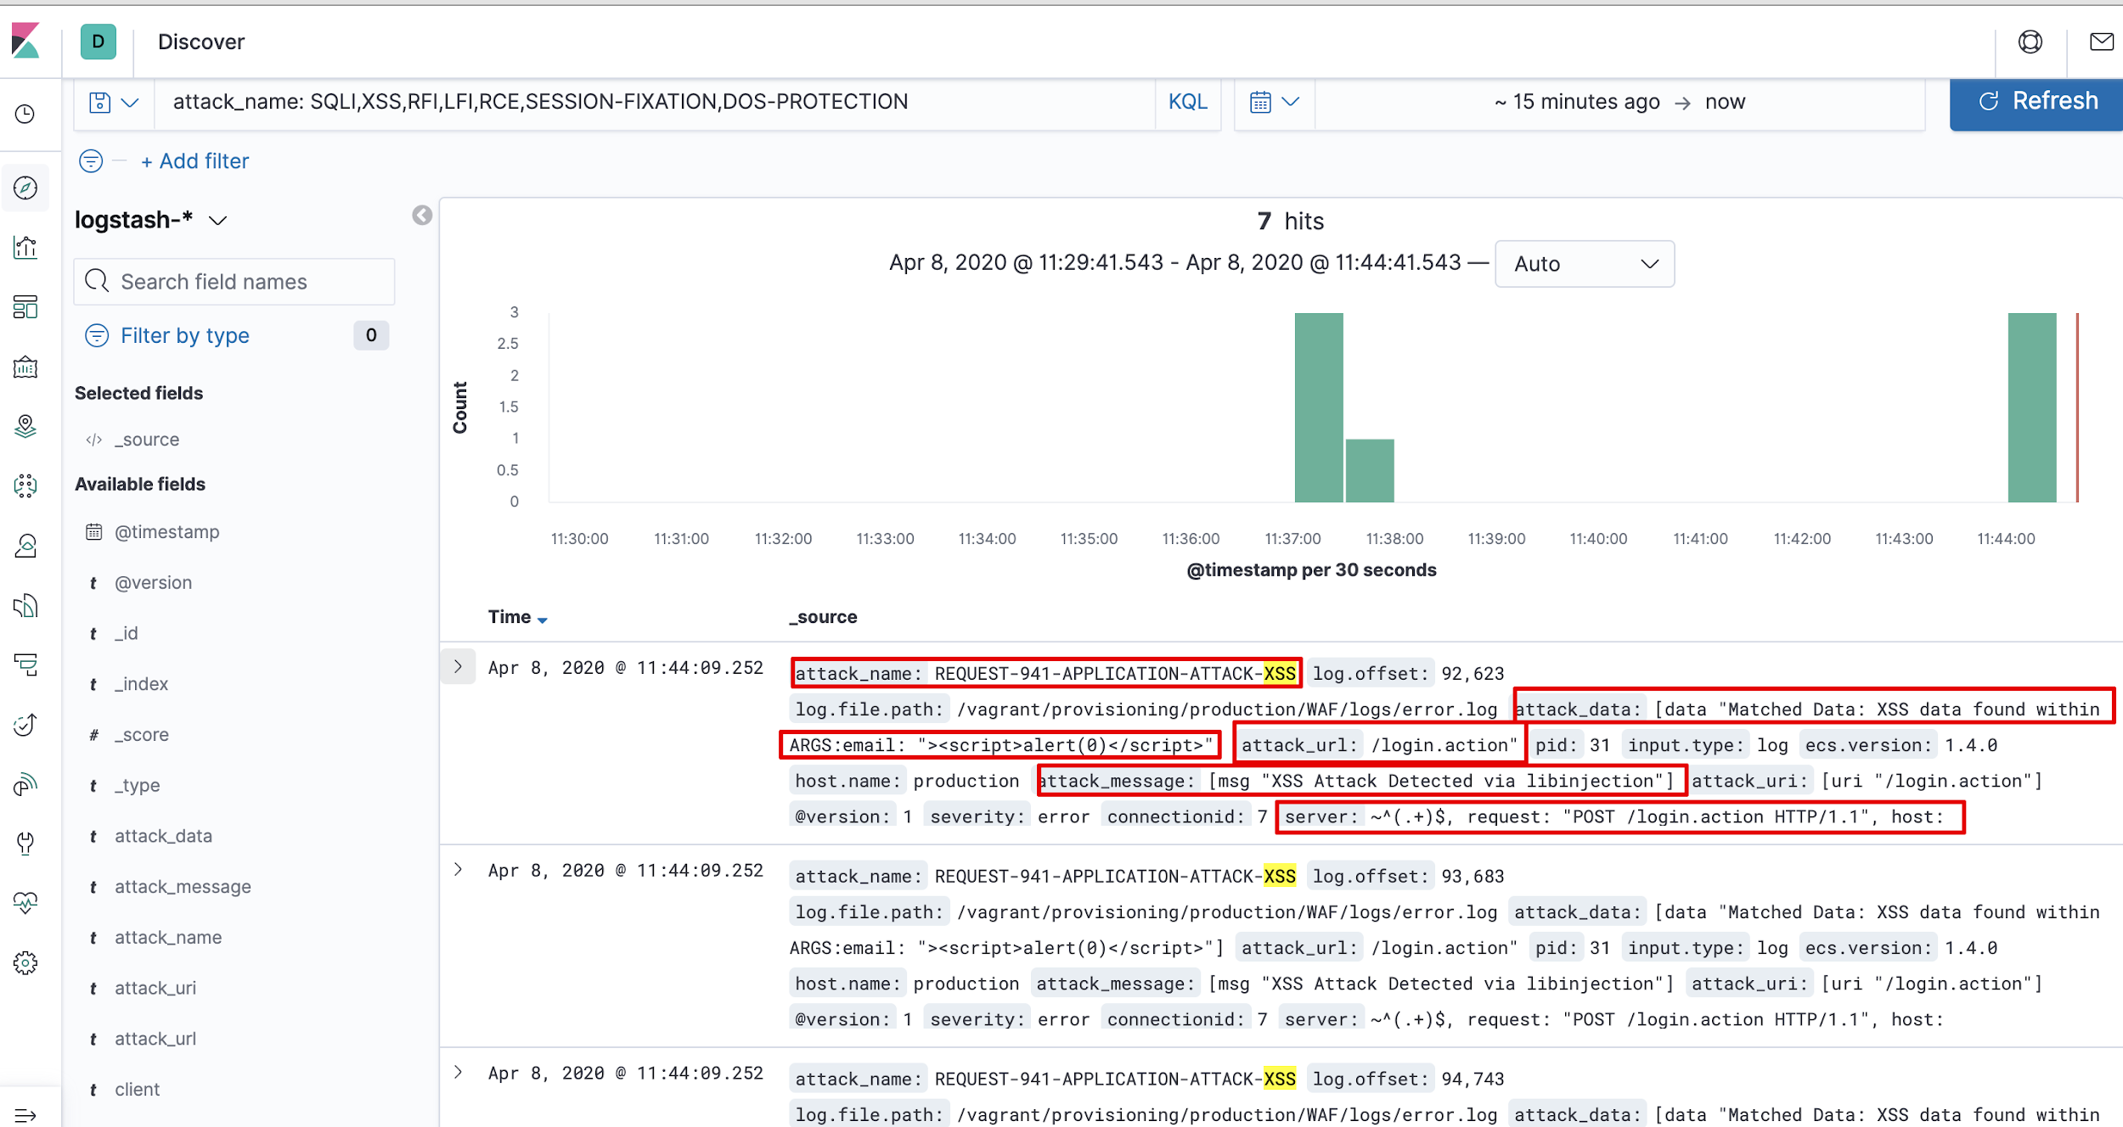Viewport: 2123px width, 1127px height.
Task: Click the Add filter link
Action: [x=195, y=161]
